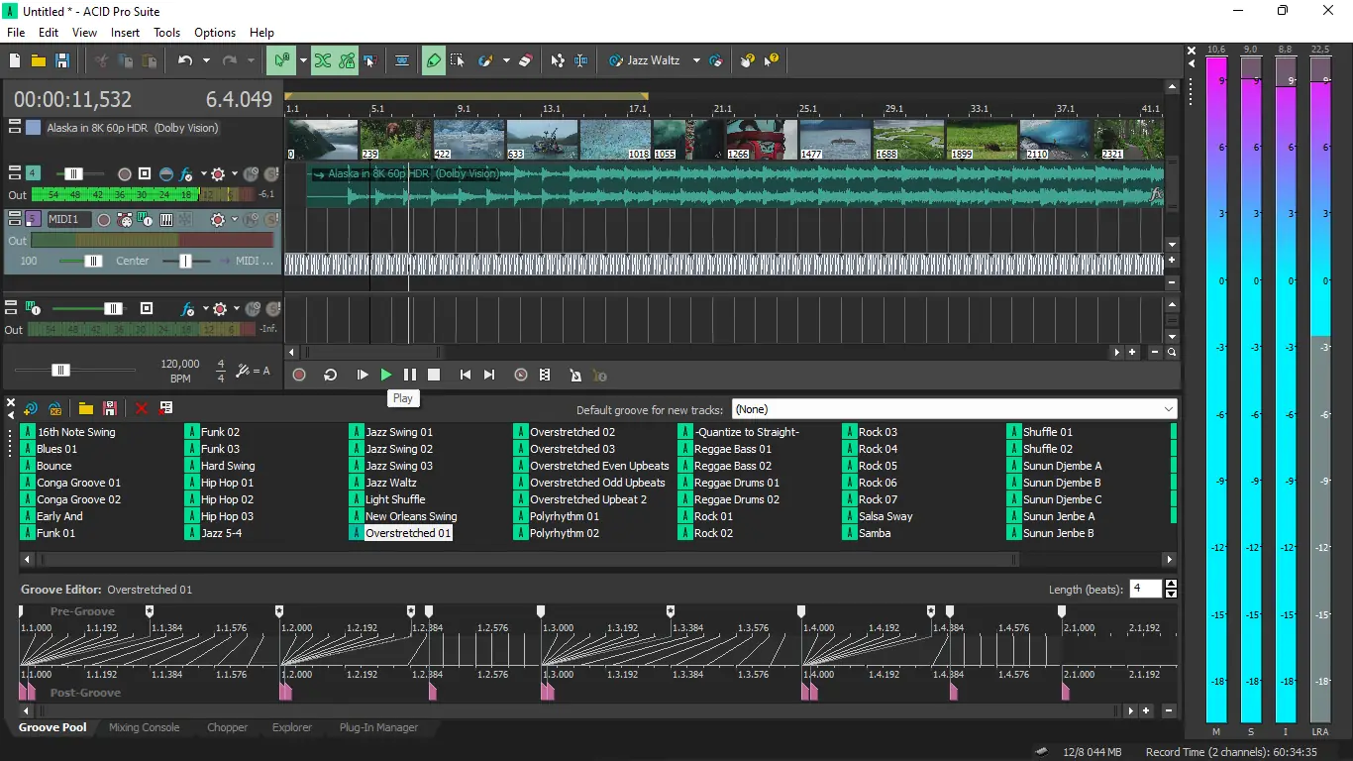The width and height of the screenshot is (1353, 761).
Task: Toggle the Enable Snapping toolbar button
Action: [x=279, y=60]
